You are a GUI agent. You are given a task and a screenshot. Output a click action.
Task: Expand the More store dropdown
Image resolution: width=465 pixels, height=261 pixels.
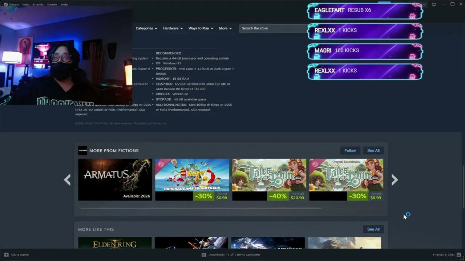coord(225,28)
